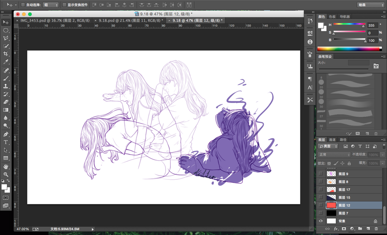Select the Clone Stamp tool
Viewport: 387px width, 235px height.
5,86
